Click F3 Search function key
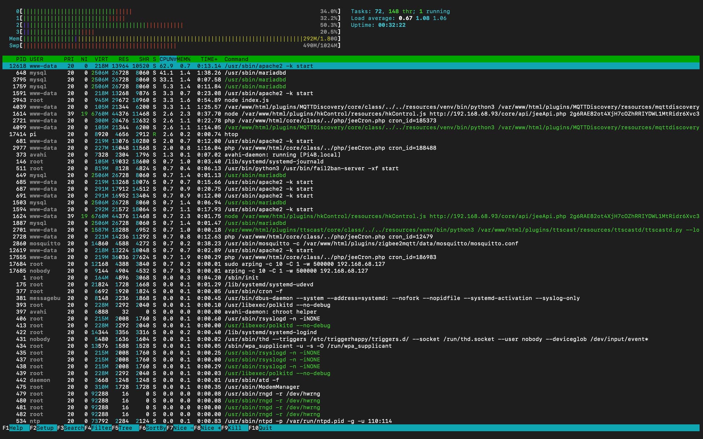This screenshot has width=703, height=439. pos(74,428)
